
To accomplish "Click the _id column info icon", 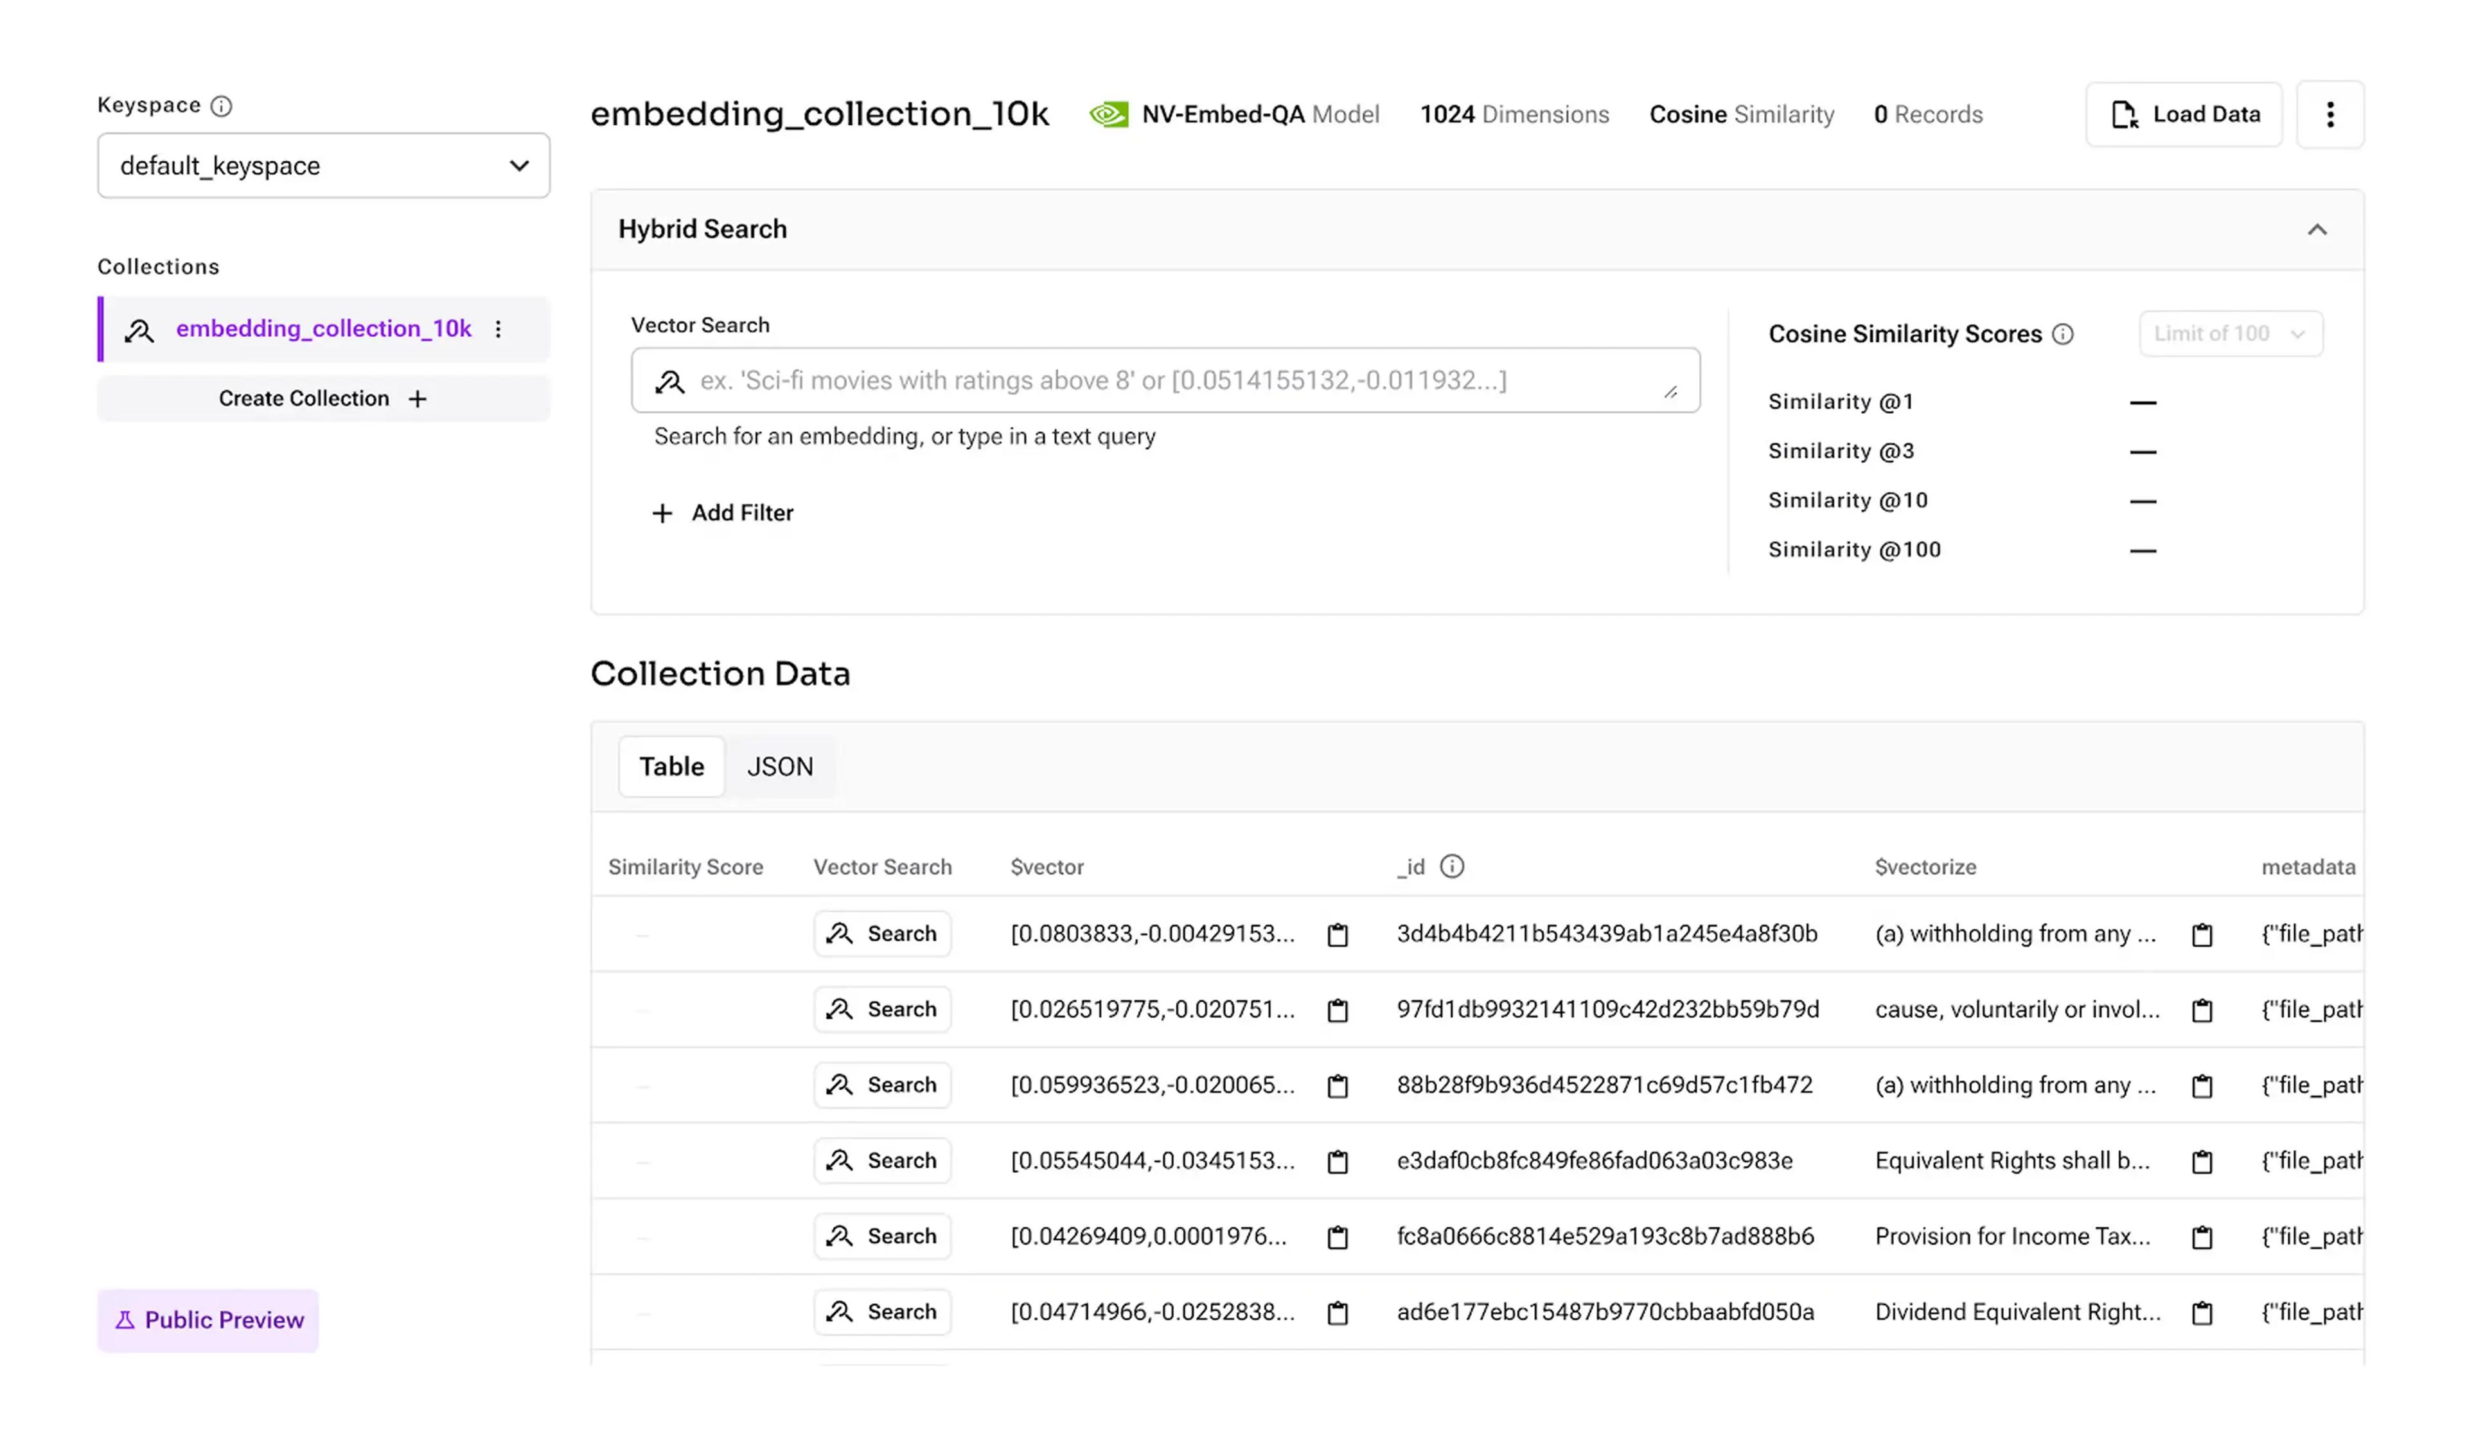I will point(1452,866).
